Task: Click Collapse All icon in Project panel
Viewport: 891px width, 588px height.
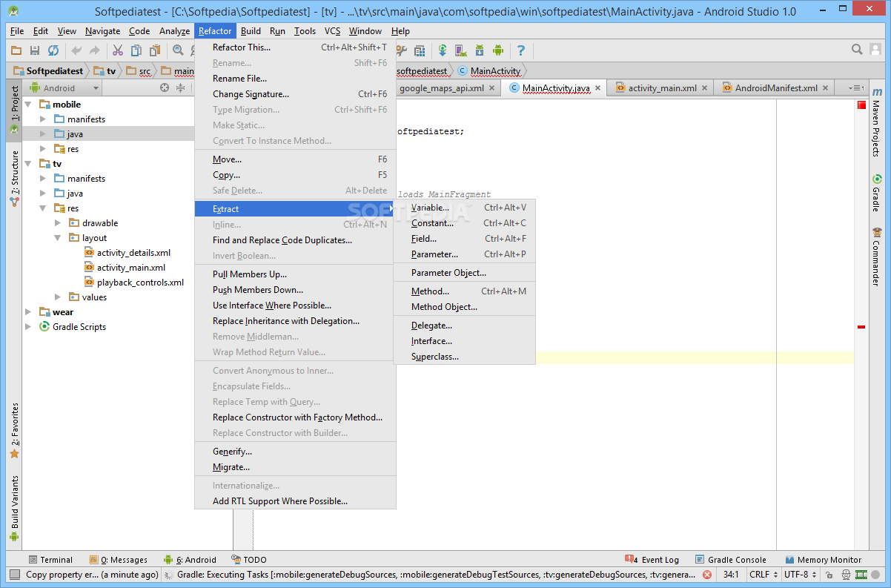Action: [180, 87]
